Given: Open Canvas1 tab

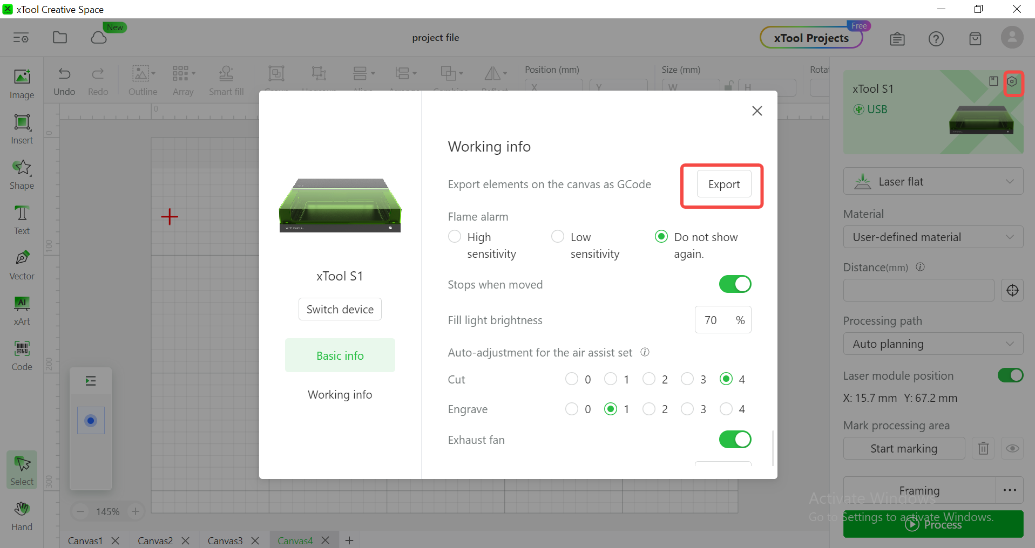Looking at the screenshot, I should [85, 540].
